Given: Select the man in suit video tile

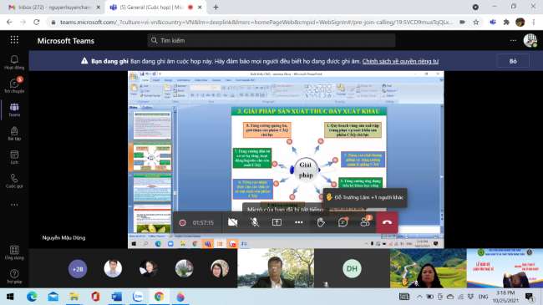Looking at the screenshot, I should tap(276, 268).
